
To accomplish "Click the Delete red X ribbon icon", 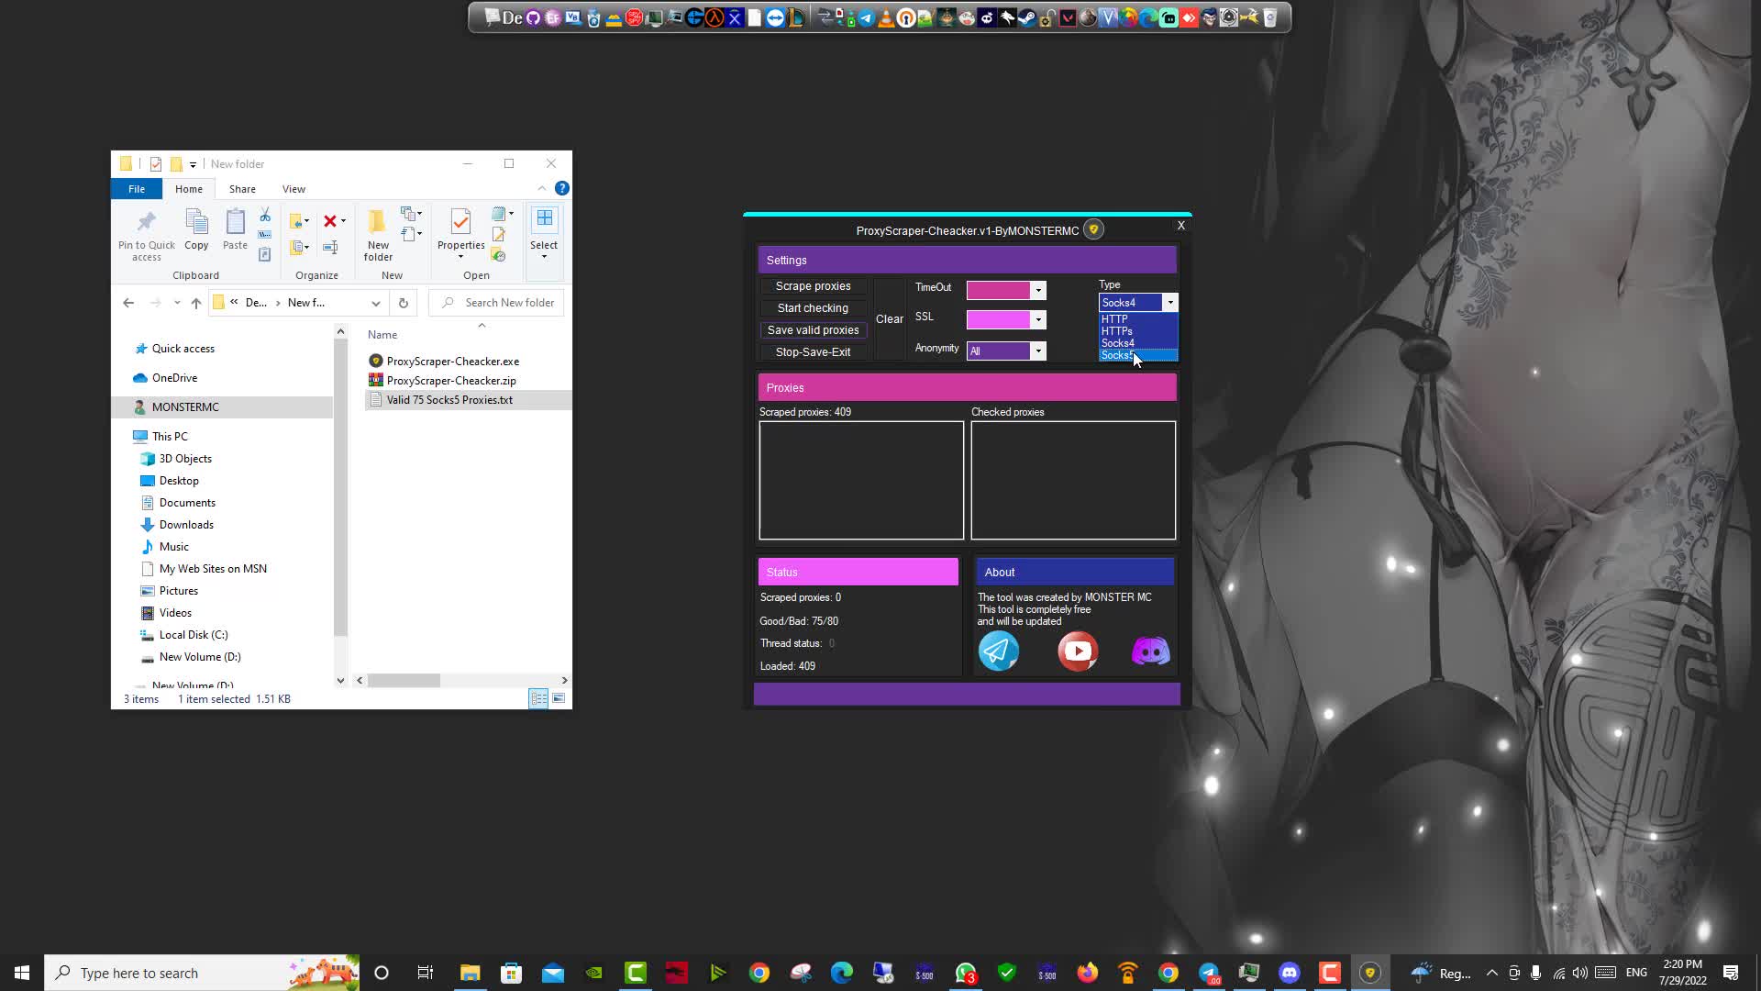I will 330,221.
